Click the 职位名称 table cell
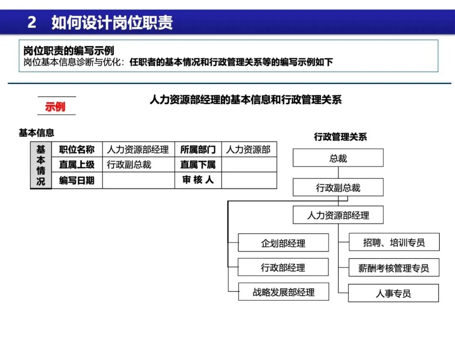455x341 pixels. click(x=77, y=149)
